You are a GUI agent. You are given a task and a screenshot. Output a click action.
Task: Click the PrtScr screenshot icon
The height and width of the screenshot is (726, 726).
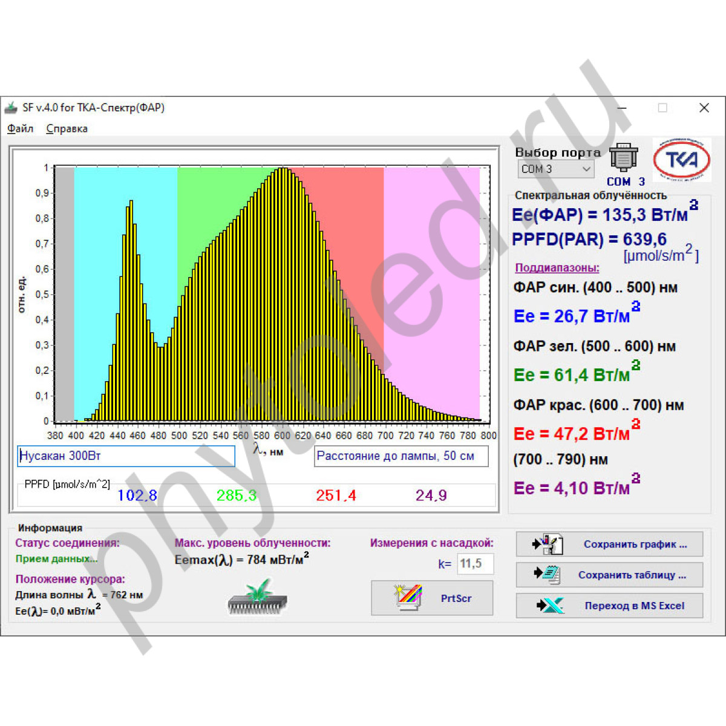(407, 598)
